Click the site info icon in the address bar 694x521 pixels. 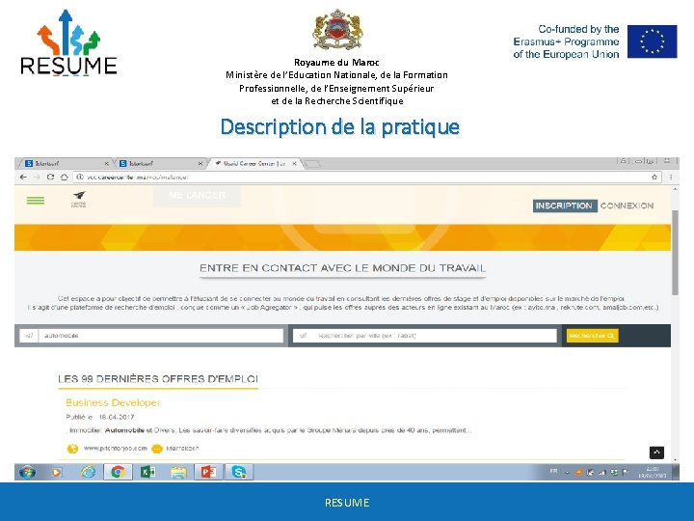click(x=80, y=177)
